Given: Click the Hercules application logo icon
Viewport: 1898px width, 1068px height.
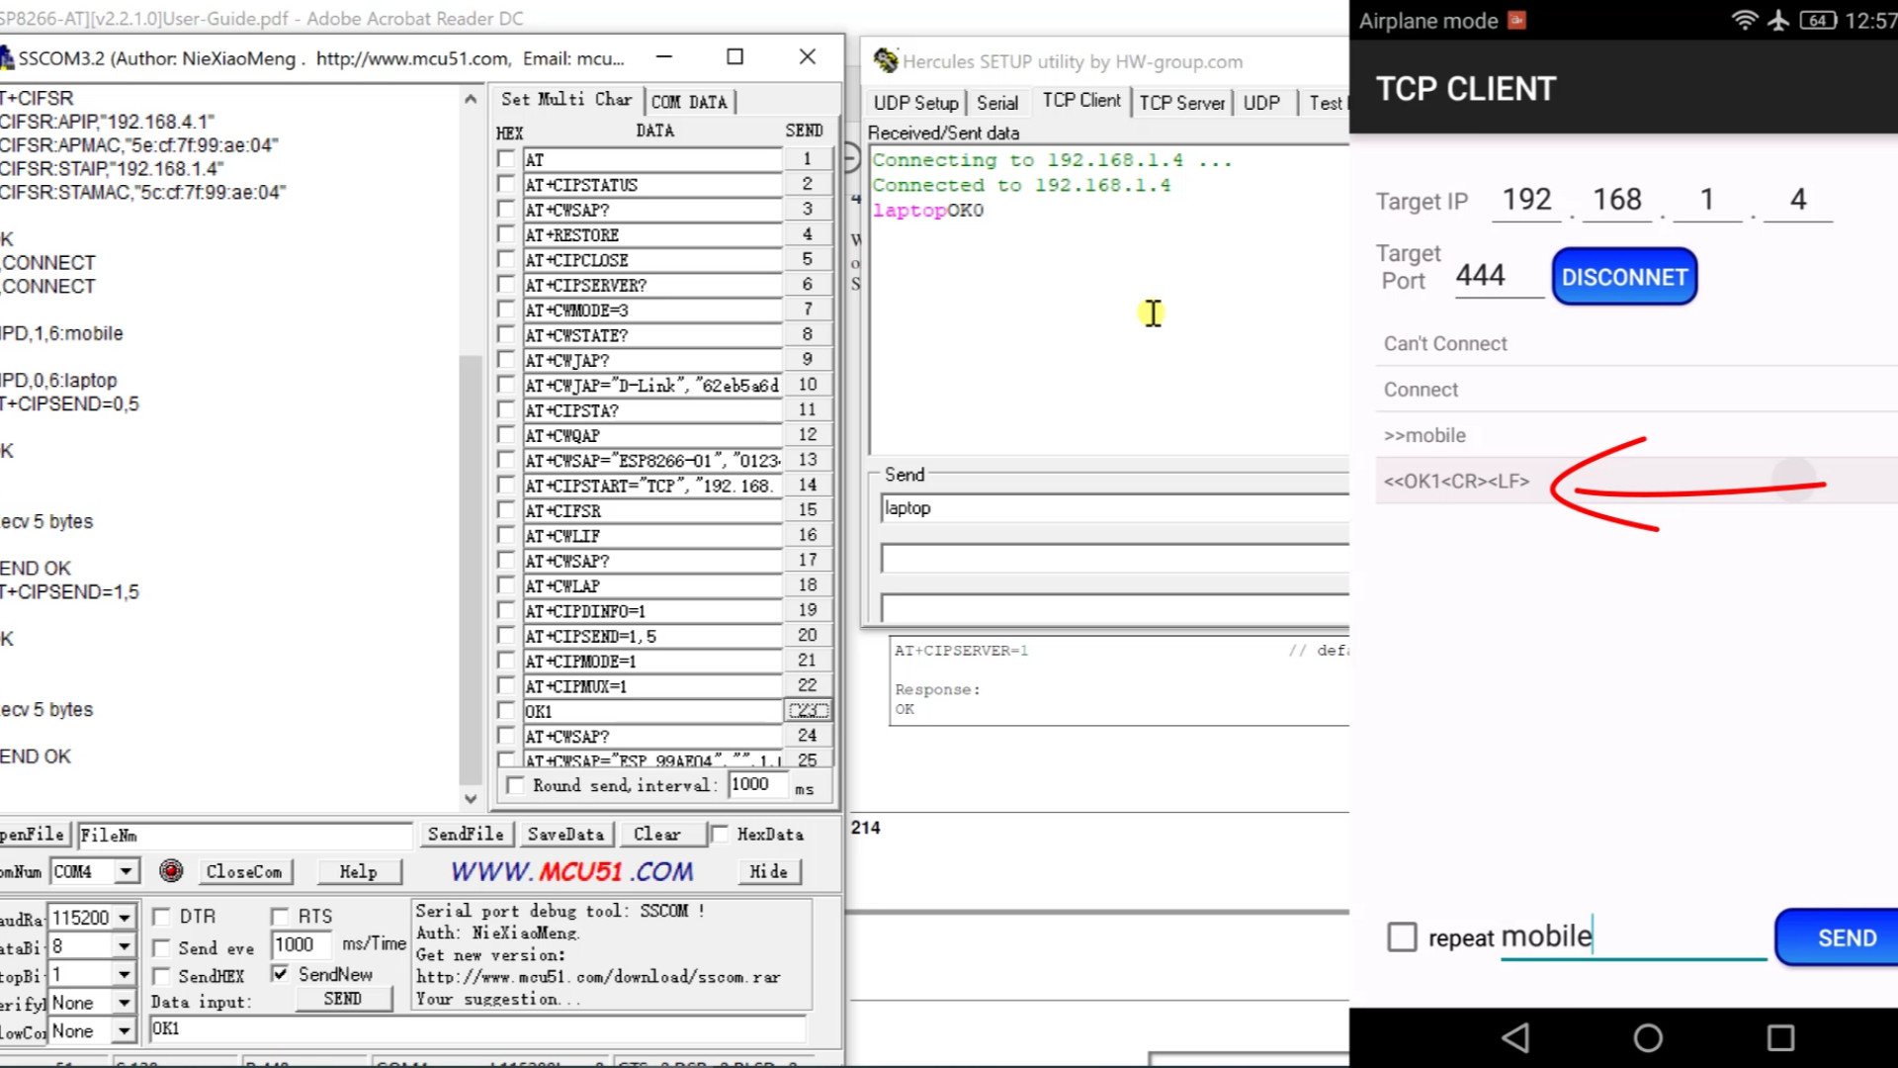Looking at the screenshot, I should pyautogui.click(x=886, y=61).
